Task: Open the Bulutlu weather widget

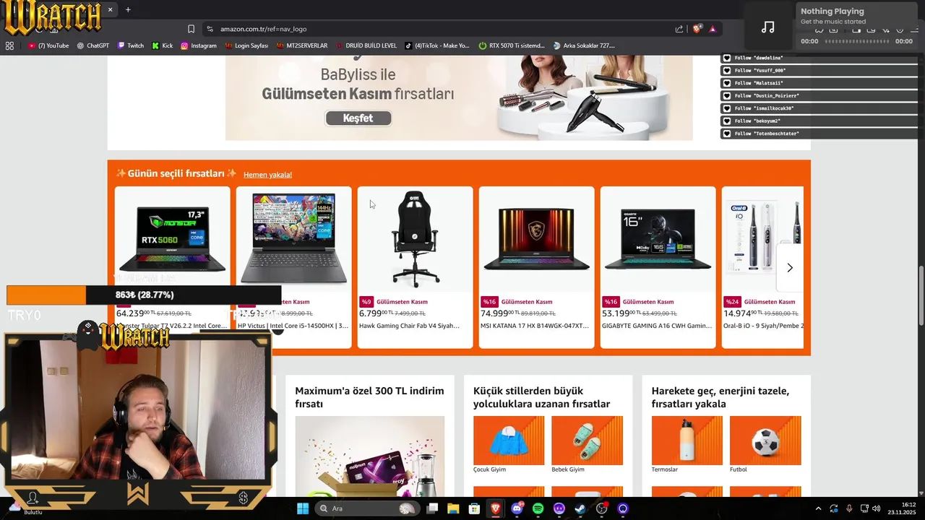Action: tap(24, 508)
